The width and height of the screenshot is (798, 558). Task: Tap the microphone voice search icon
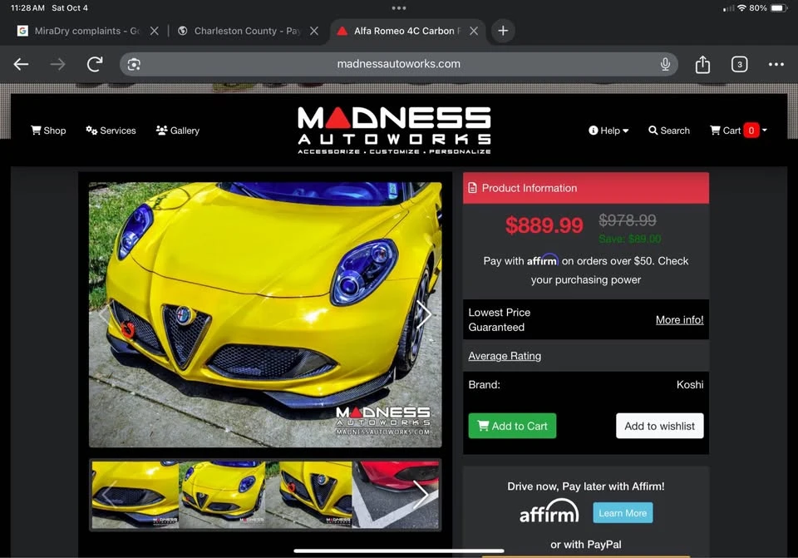click(665, 64)
